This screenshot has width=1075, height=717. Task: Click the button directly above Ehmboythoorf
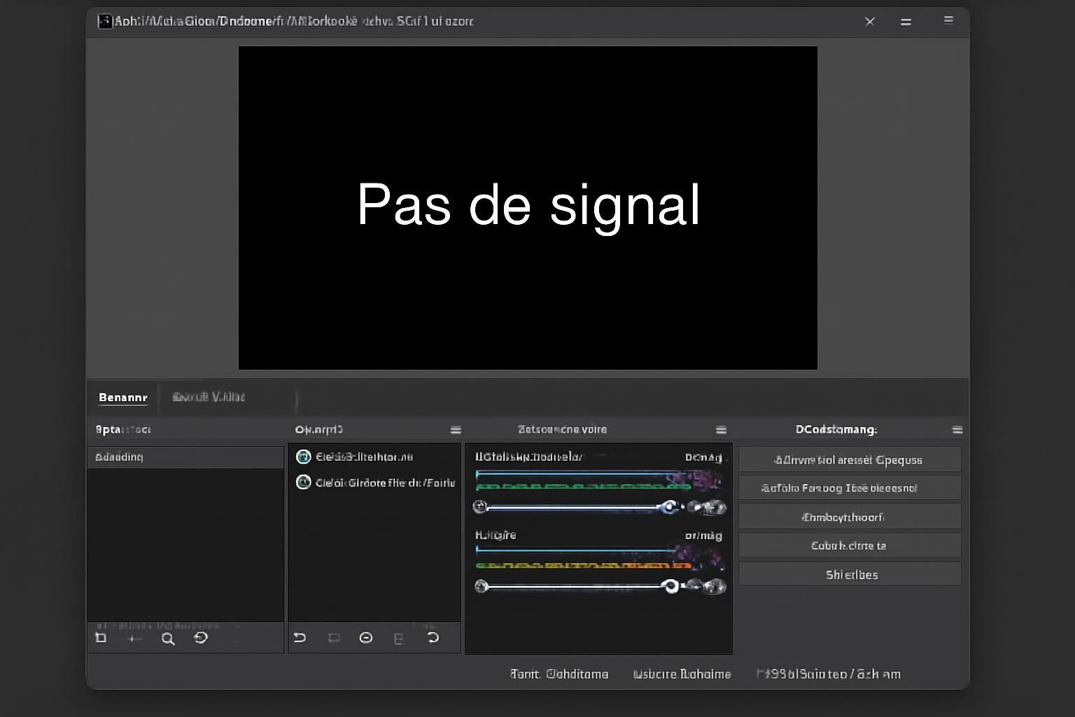[850, 488]
